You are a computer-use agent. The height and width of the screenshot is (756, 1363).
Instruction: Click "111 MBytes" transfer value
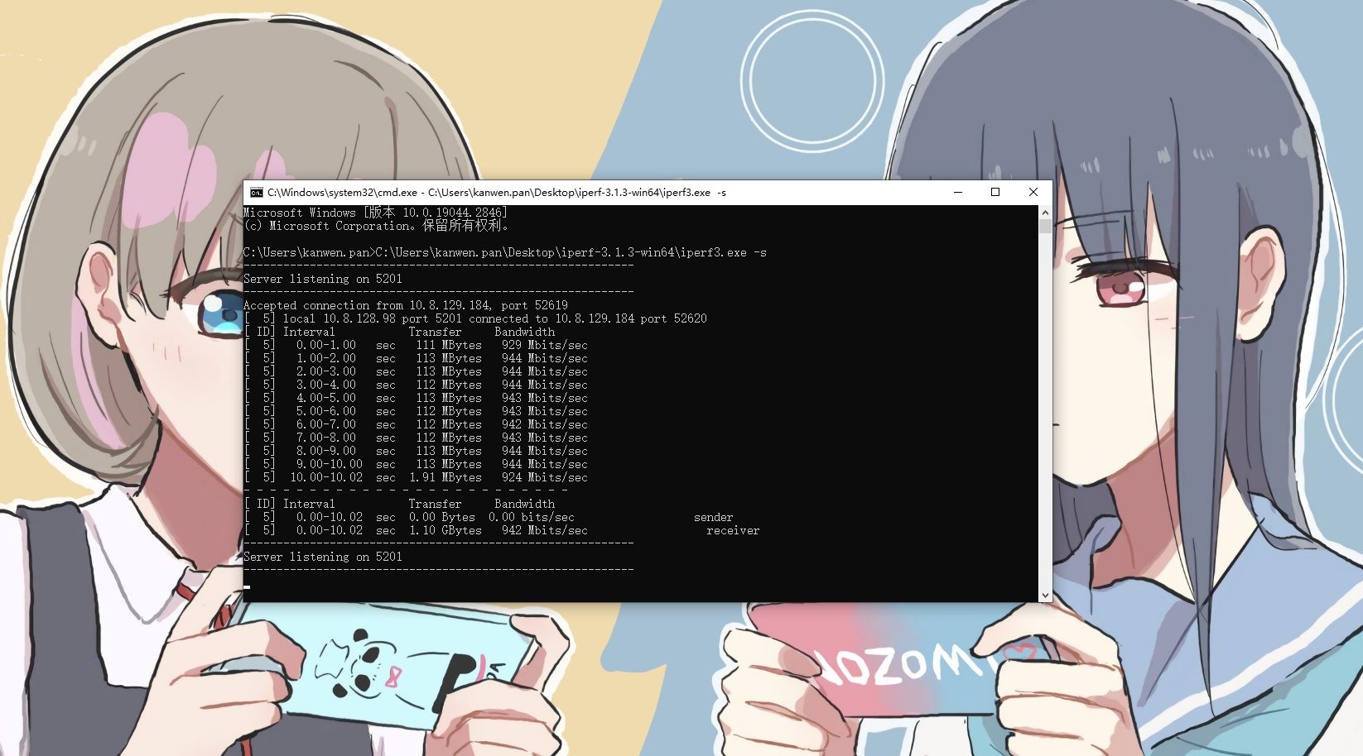pos(449,345)
